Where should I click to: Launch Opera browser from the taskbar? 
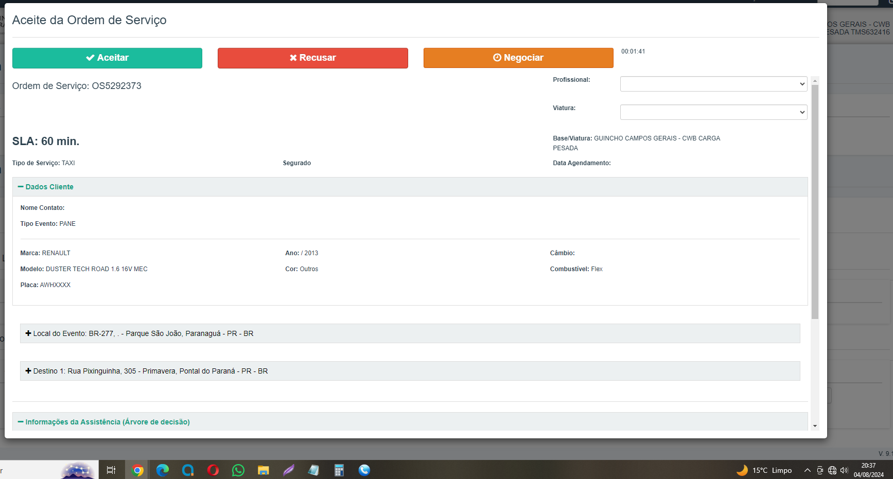click(x=213, y=470)
